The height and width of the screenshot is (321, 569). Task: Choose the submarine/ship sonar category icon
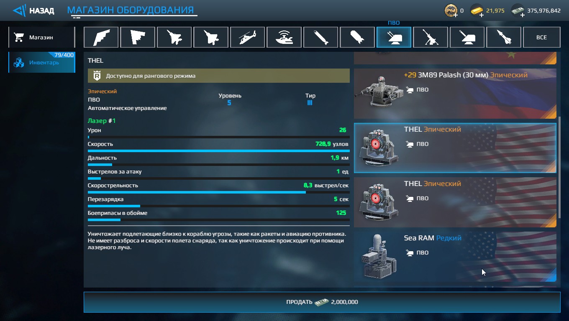[x=284, y=37]
